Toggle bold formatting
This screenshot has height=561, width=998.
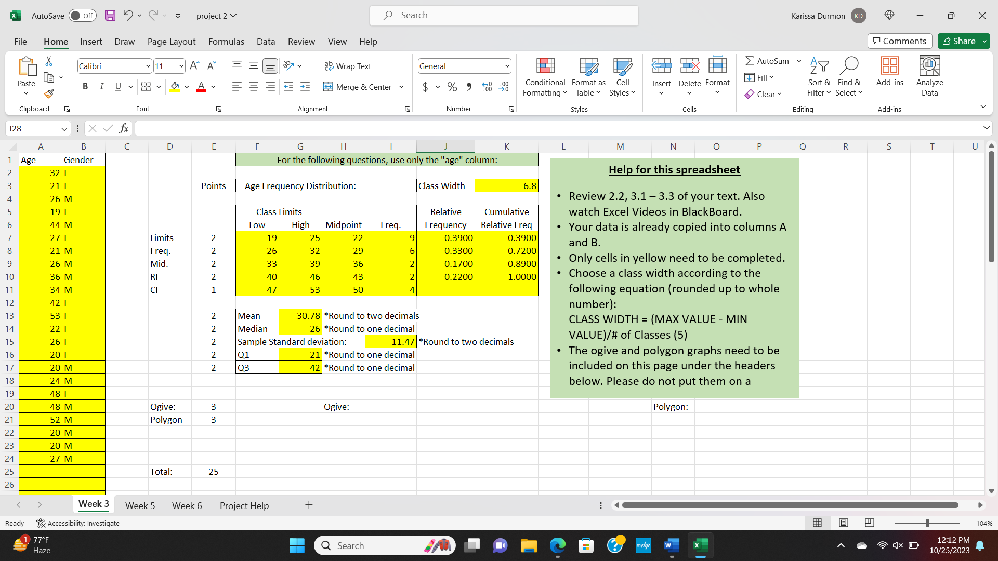tap(85, 87)
